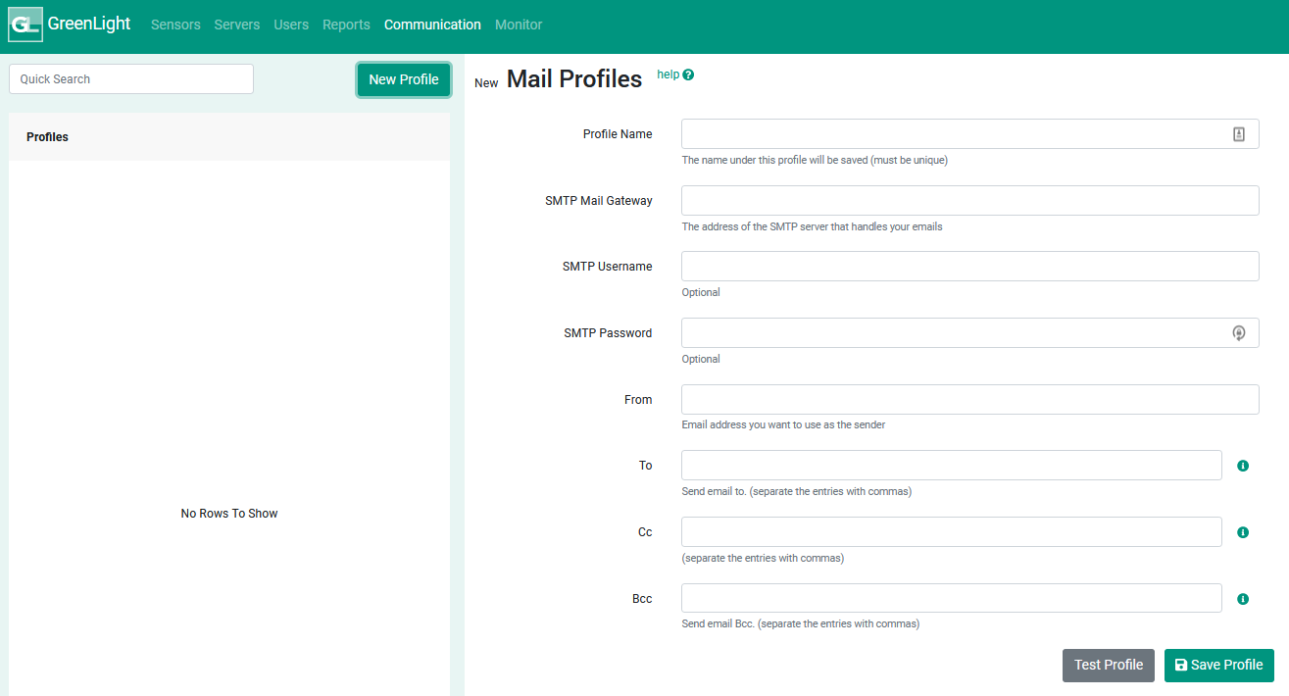Click the GreenLight logo icon
This screenshot has width=1289, height=696.
point(25,25)
